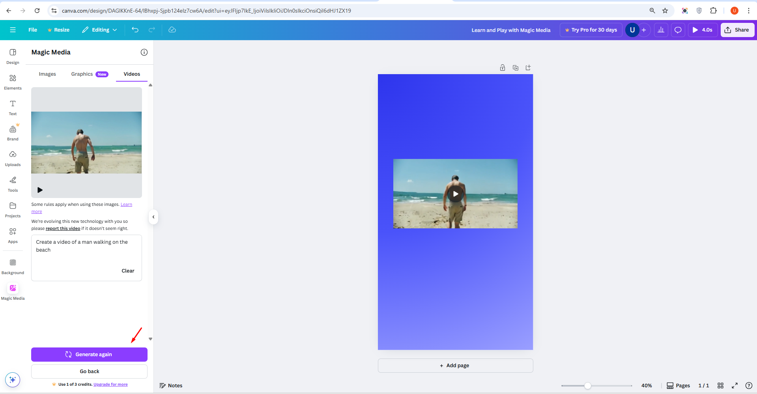Open the Uploads panel
The height and width of the screenshot is (394, 757).
(12, 158)
